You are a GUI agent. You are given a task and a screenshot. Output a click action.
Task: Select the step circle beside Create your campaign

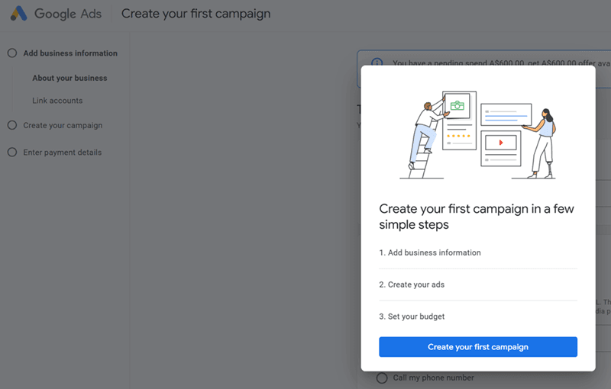point(12,125)
